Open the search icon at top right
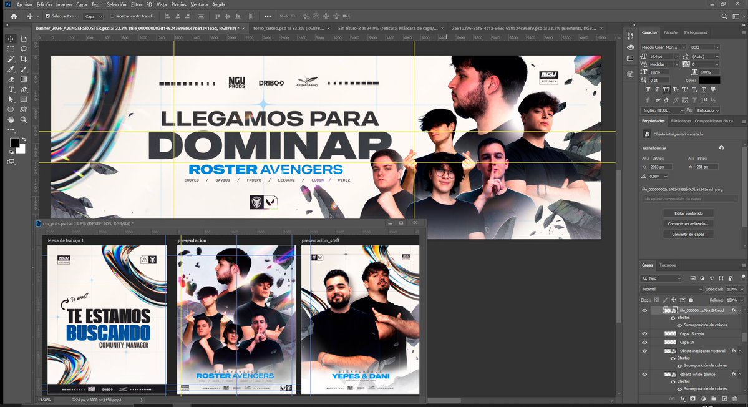 [724, 16]
